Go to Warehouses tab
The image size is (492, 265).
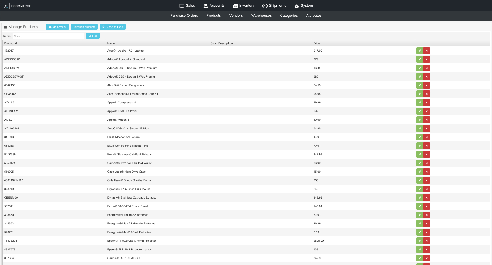(261, 16)
